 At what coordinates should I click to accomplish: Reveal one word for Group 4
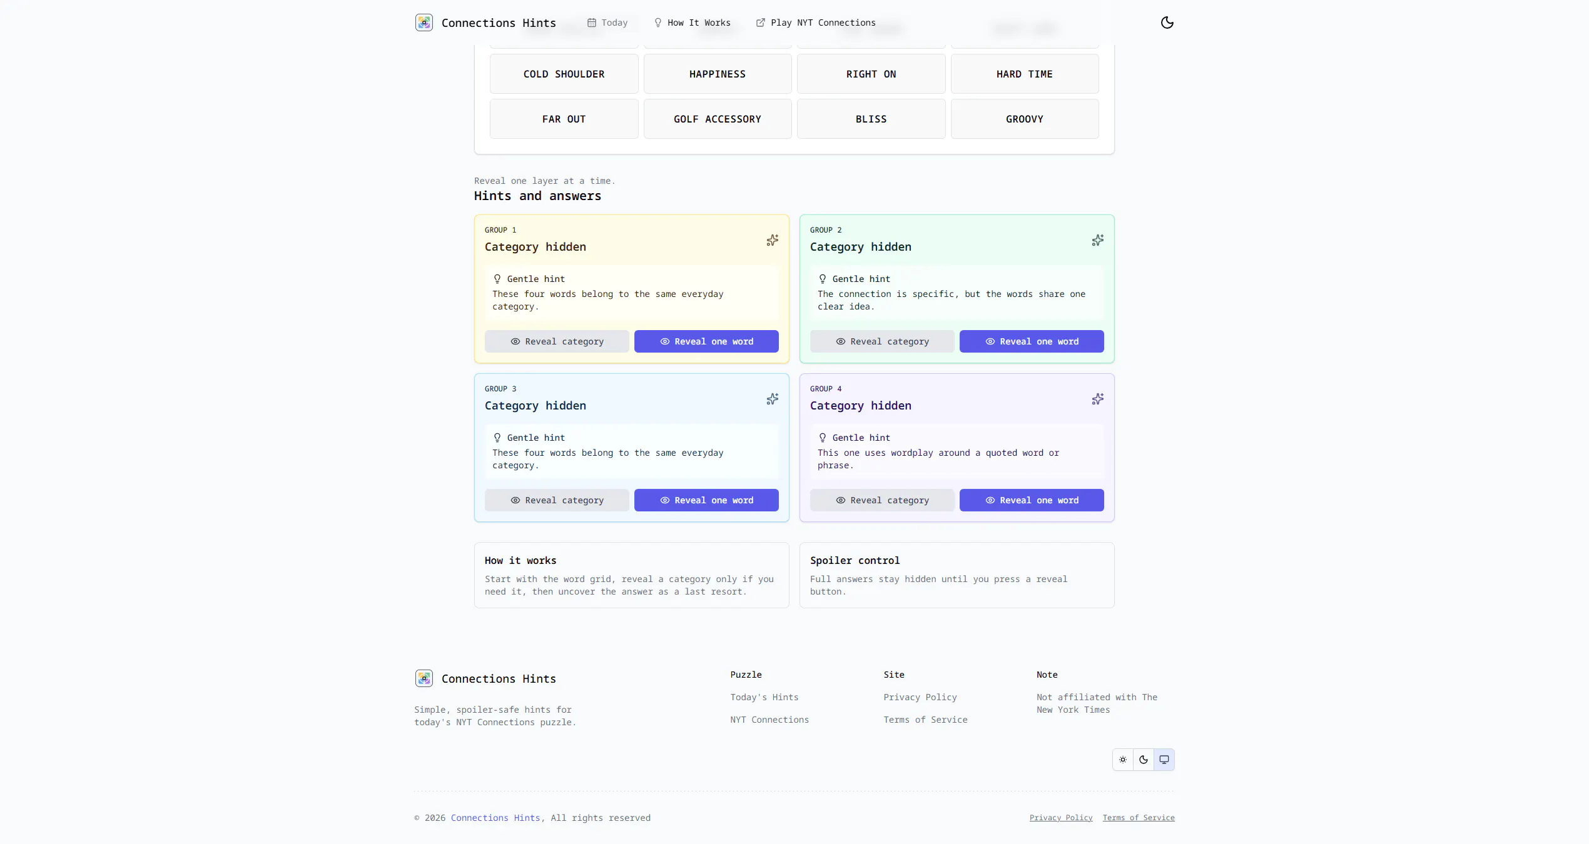coord(1032,500)
